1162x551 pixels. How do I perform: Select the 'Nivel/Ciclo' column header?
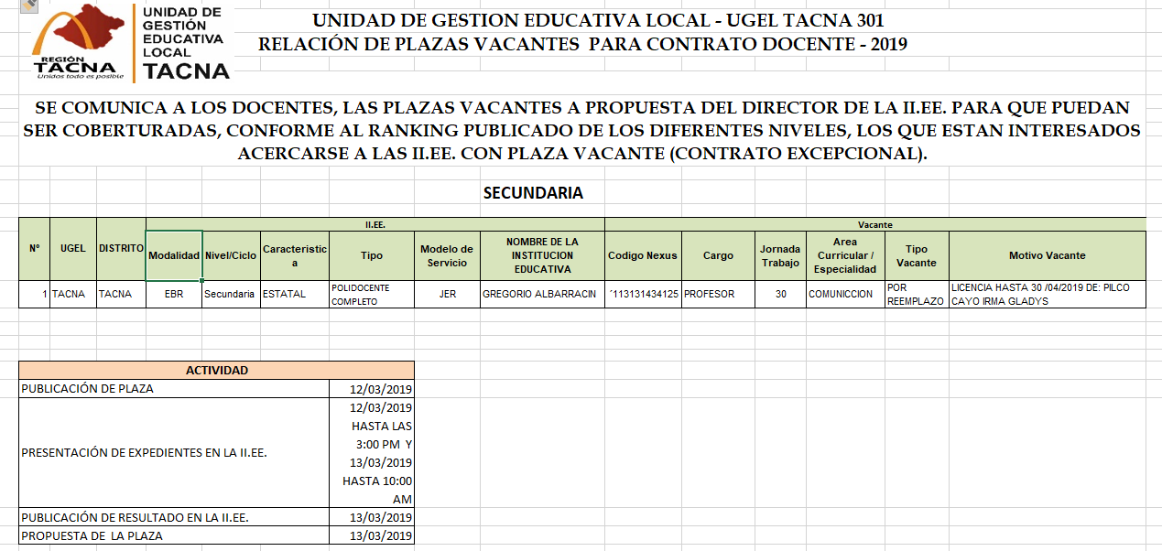(232, 255)
